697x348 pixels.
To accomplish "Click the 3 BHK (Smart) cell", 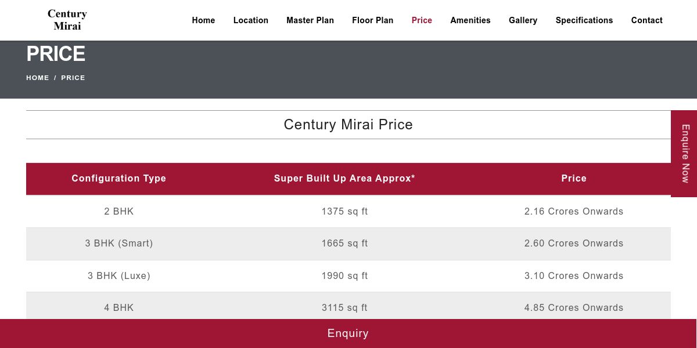I will click(x=119, y=244).
